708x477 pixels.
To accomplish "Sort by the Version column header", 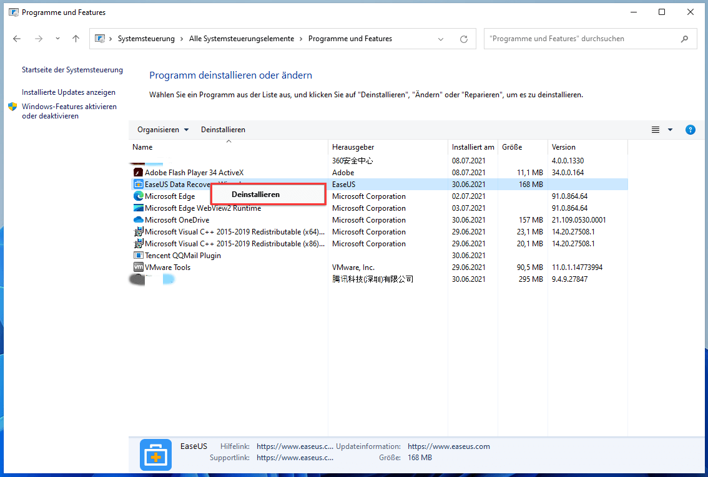I will click(x=588, y=147).
